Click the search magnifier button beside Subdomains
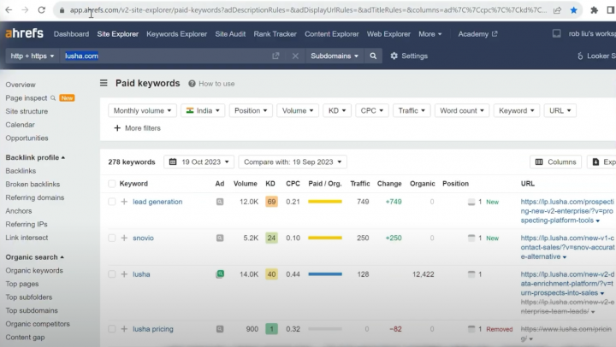The width and height of the screenshot is (616, 347). point(373,56)
